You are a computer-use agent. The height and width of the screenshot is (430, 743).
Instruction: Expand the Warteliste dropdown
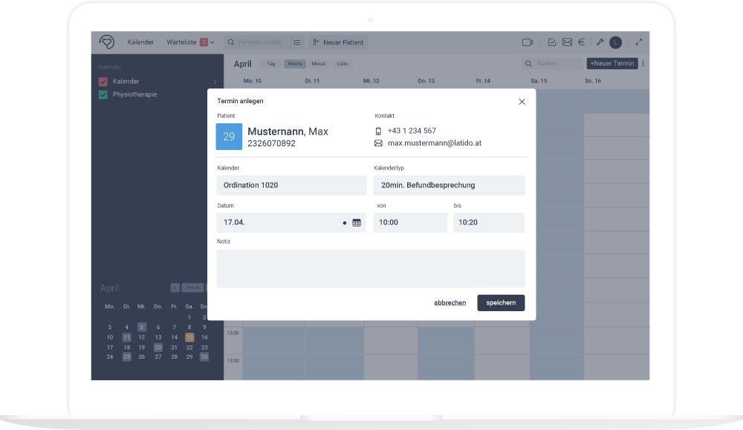pos(212,42)
